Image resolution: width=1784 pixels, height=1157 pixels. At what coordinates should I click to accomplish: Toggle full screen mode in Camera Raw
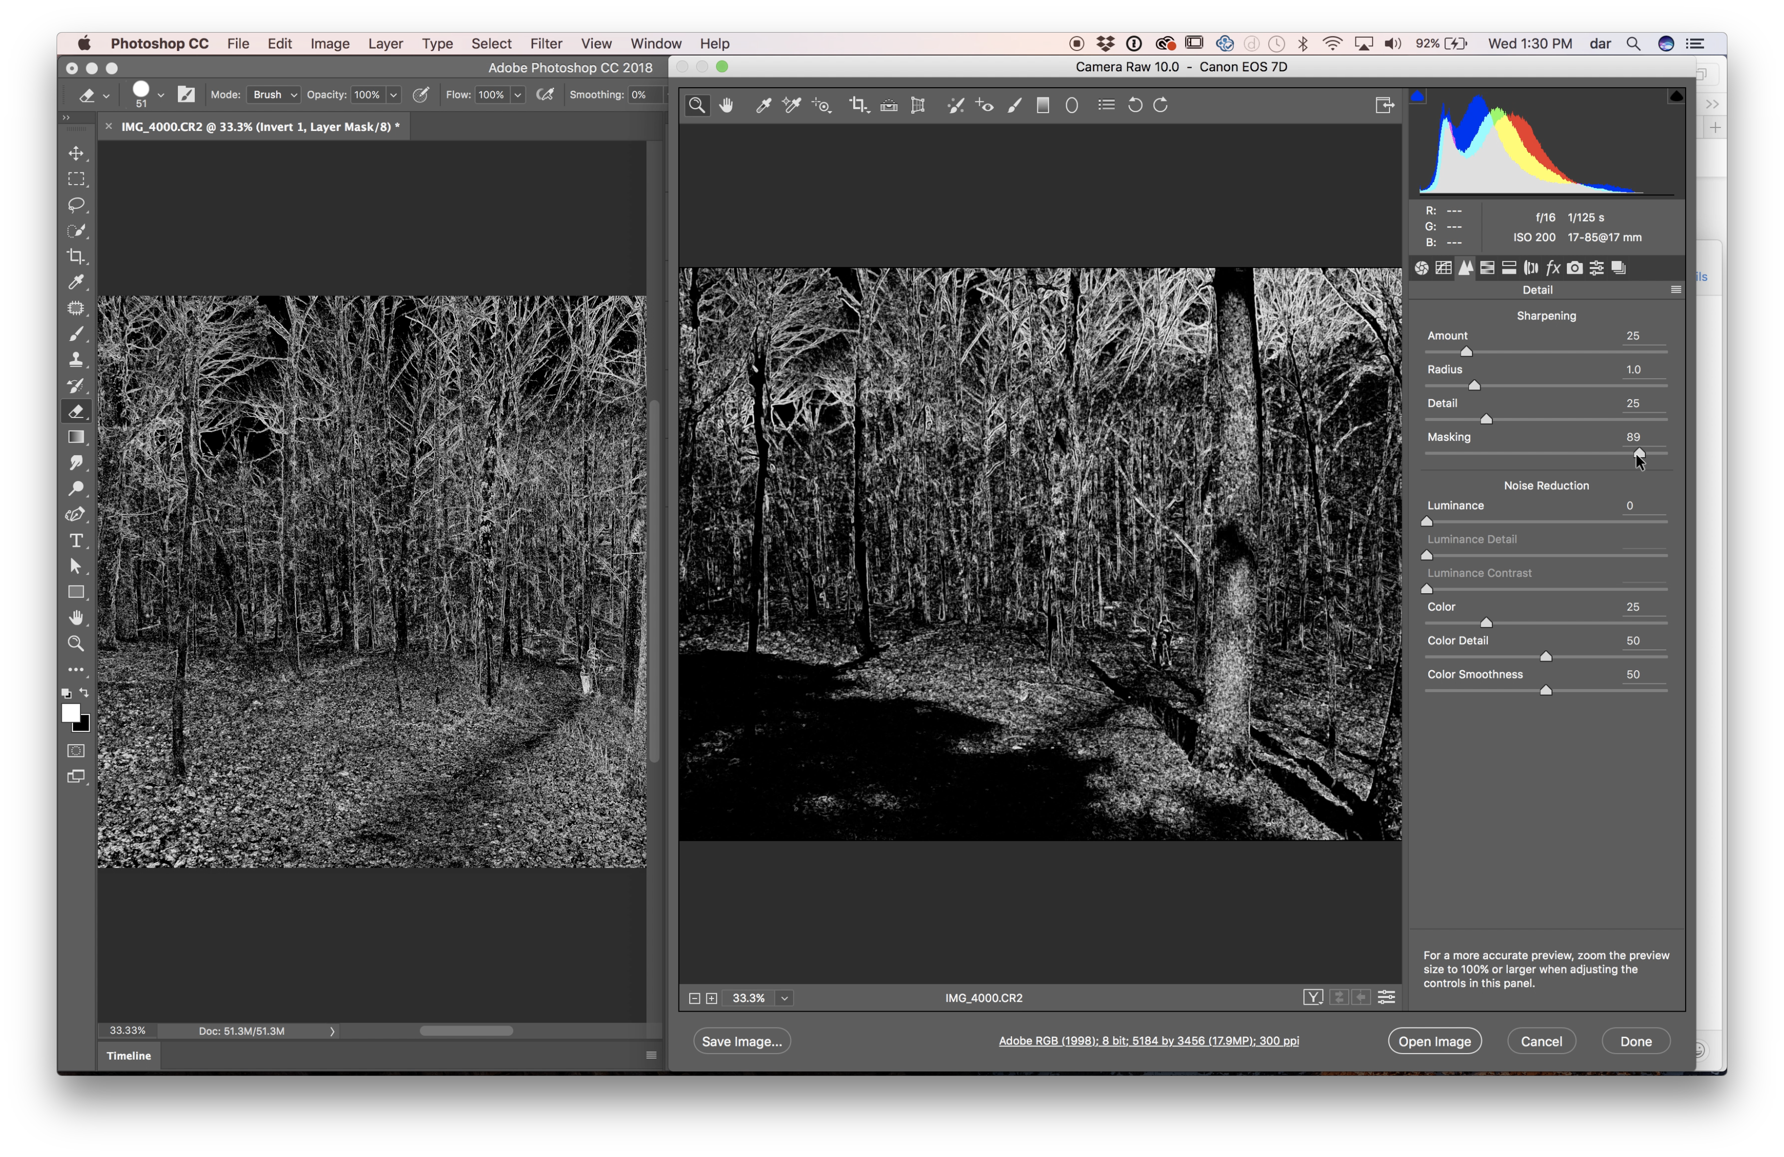pos(1384,106)
